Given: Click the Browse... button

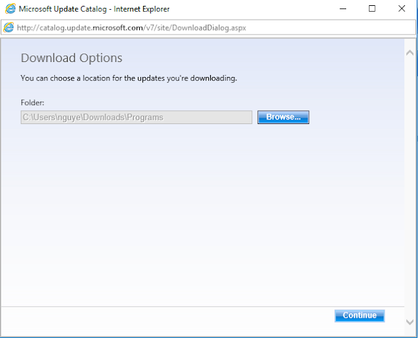Looking at the screenshot, I should click(283, 117).
